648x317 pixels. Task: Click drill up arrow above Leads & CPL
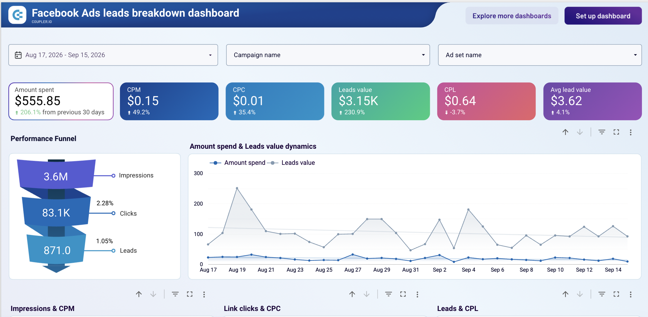[x=565, y=294]
